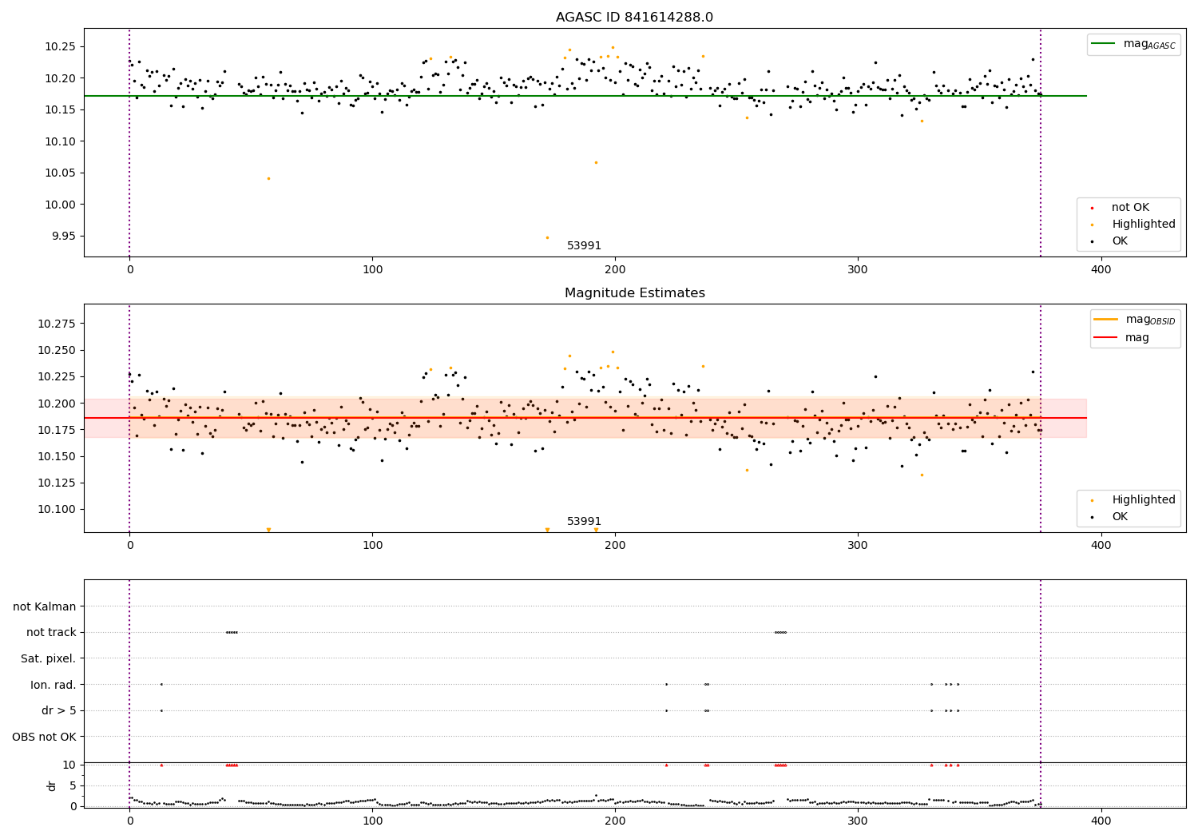
Task: Click horizontal green mag AGASC line in top plot
Action: point(585,96)
